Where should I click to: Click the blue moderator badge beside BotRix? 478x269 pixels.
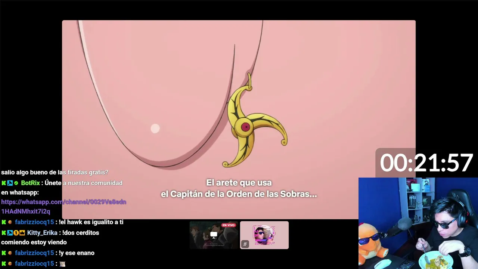(10, 183)
